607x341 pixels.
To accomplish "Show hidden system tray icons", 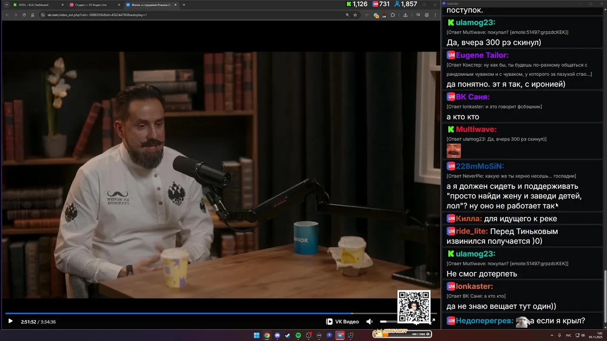I will coord(552,335).
